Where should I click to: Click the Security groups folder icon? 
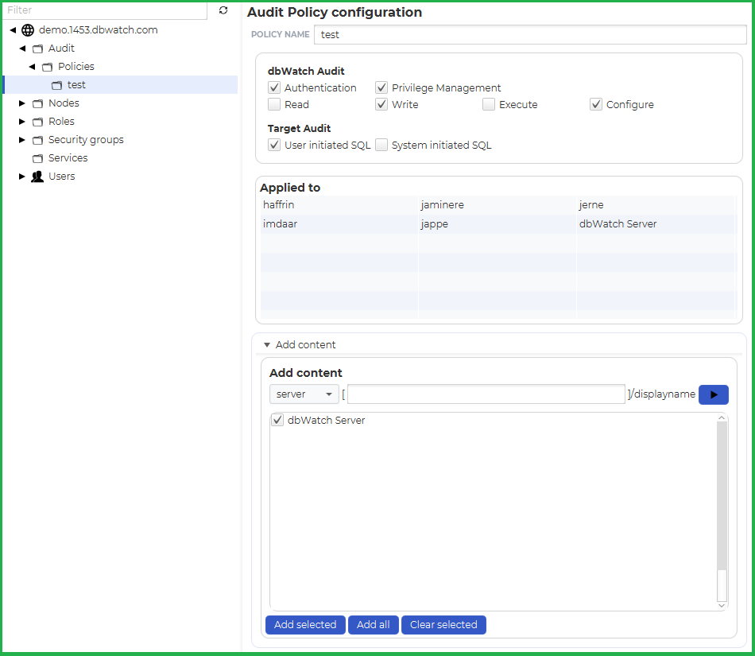[x=37, y=140]
